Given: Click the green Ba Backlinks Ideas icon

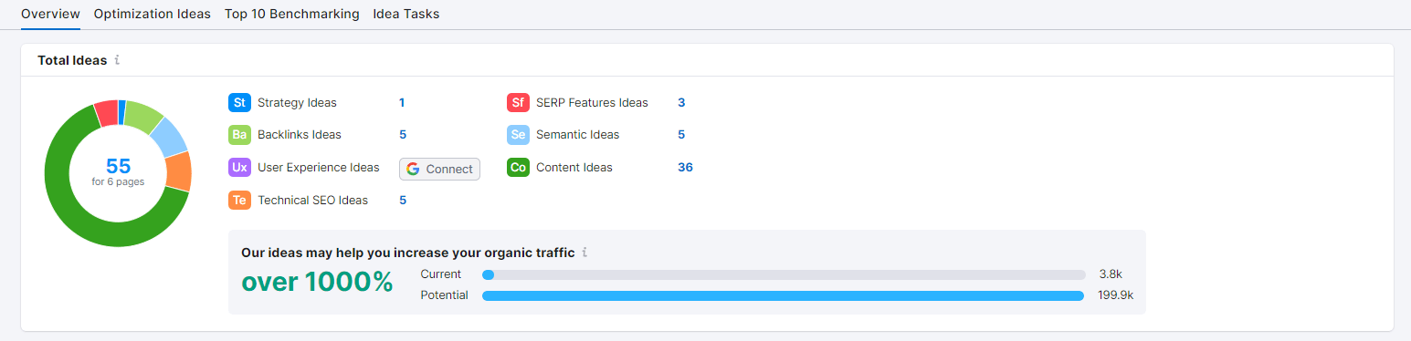Looking at the screenshot, I should pyautogui.click(x=239, y=135).
